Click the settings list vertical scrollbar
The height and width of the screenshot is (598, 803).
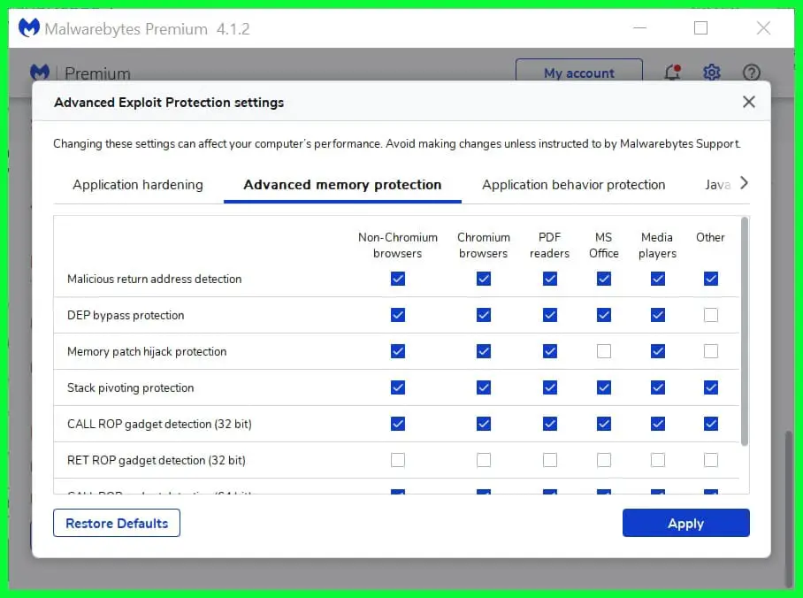point(745,331)
